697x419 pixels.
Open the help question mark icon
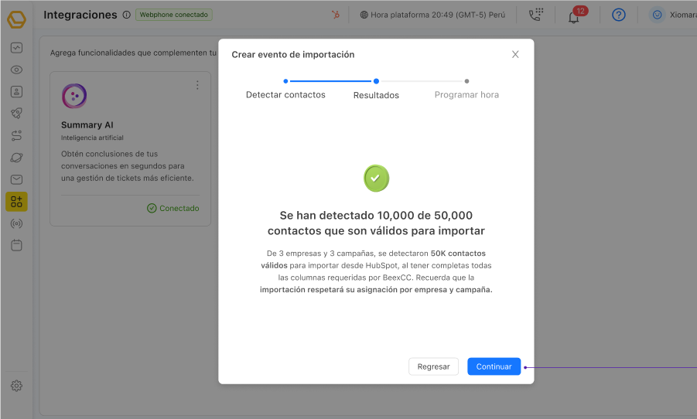pos(618,15)
